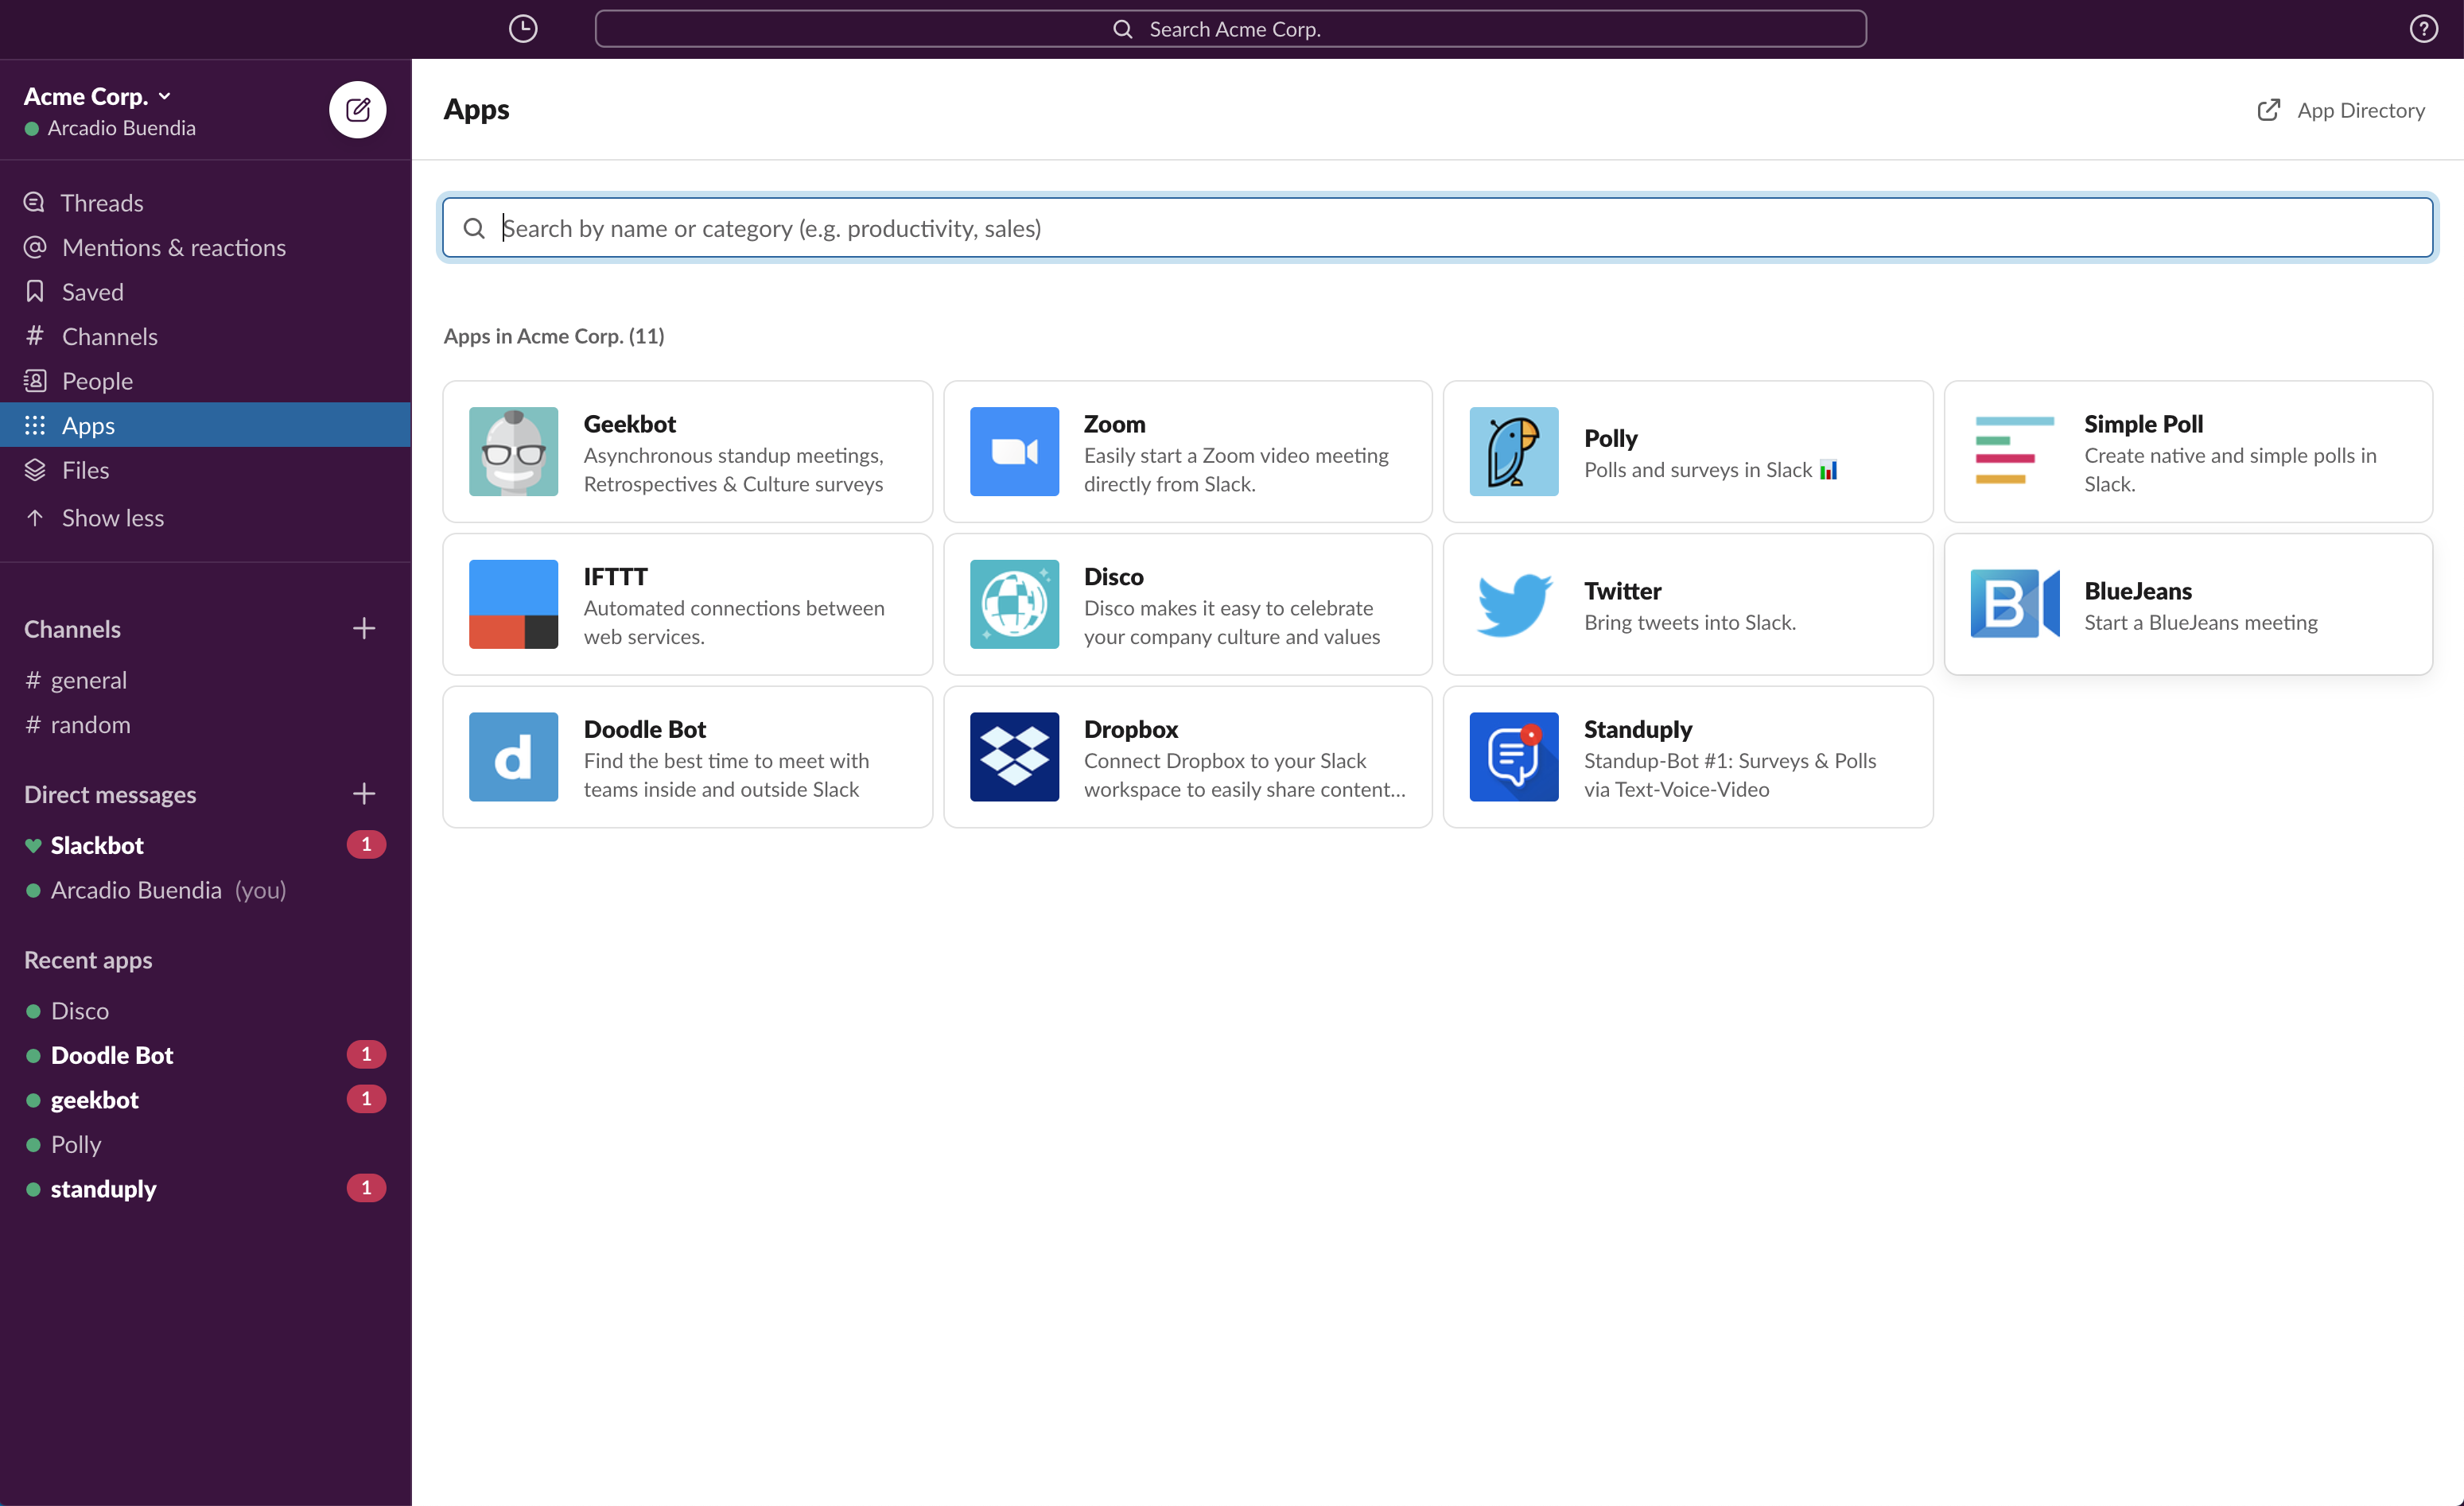Screen dimensions: 2464x1506
Task: Expand the Channels section
Action: 72,627
